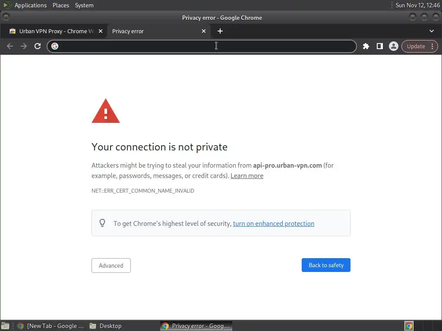Viewport: 442px width, 331px height.
Task: Toggle the side panel icon
Action: pyautogui.click(x=380, y=46)
